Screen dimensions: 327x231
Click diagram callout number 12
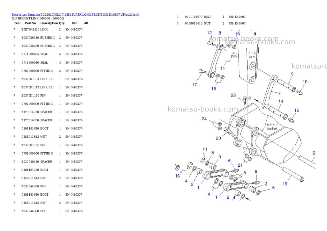[209, 33]
